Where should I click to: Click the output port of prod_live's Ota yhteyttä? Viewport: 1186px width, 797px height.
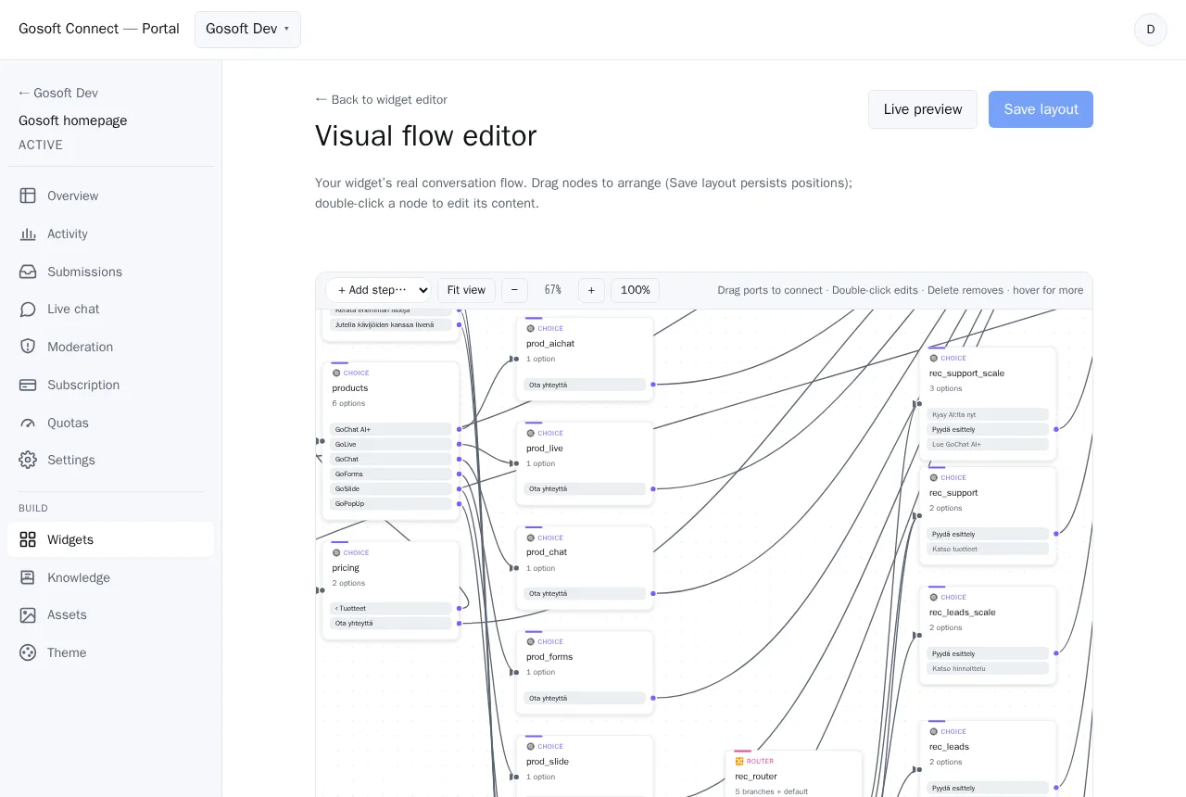click(x=653, y=489)
